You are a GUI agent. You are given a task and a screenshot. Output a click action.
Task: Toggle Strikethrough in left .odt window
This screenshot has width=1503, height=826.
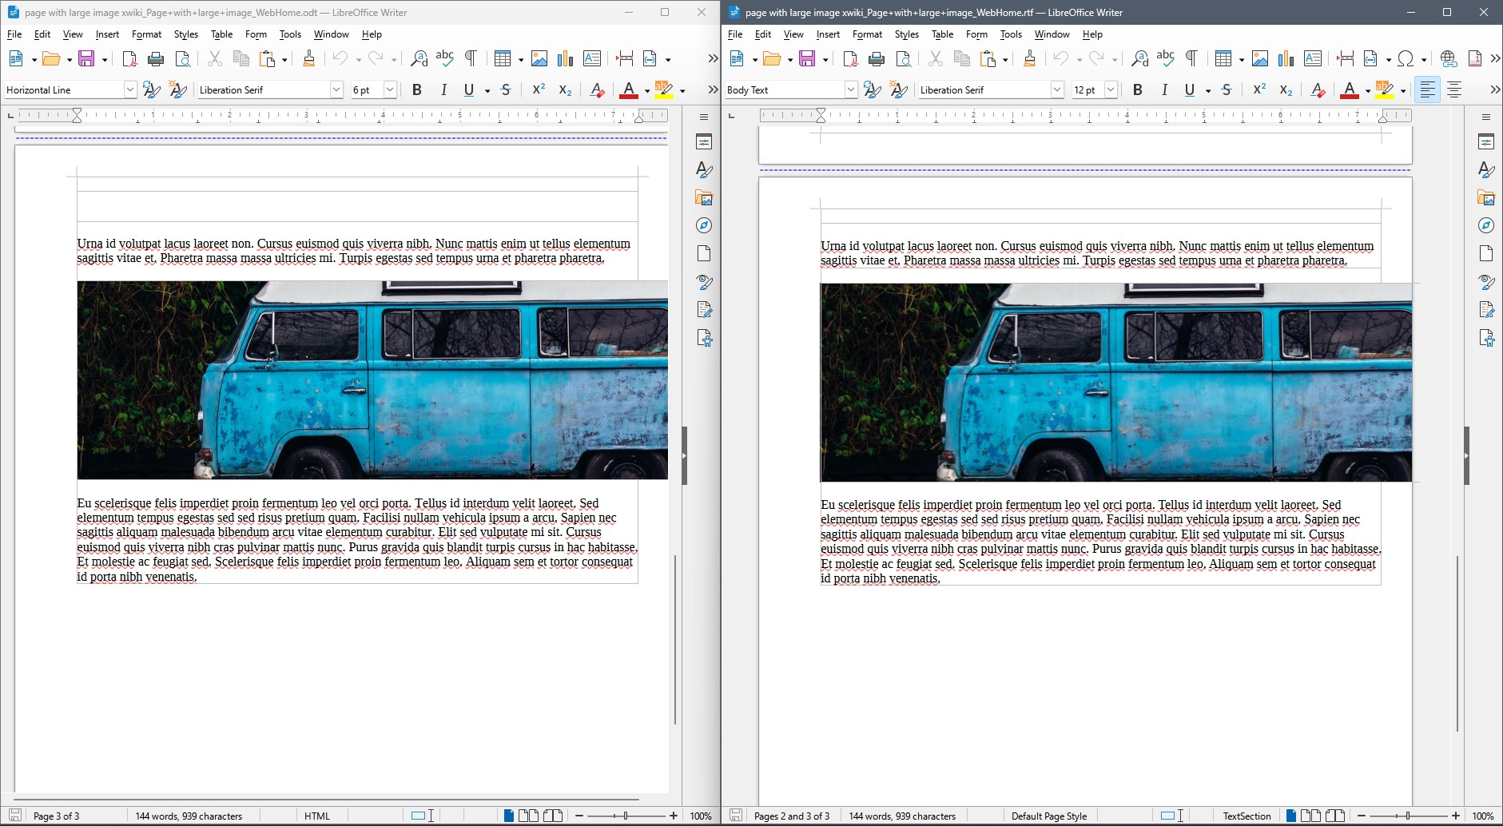point(506,89)
